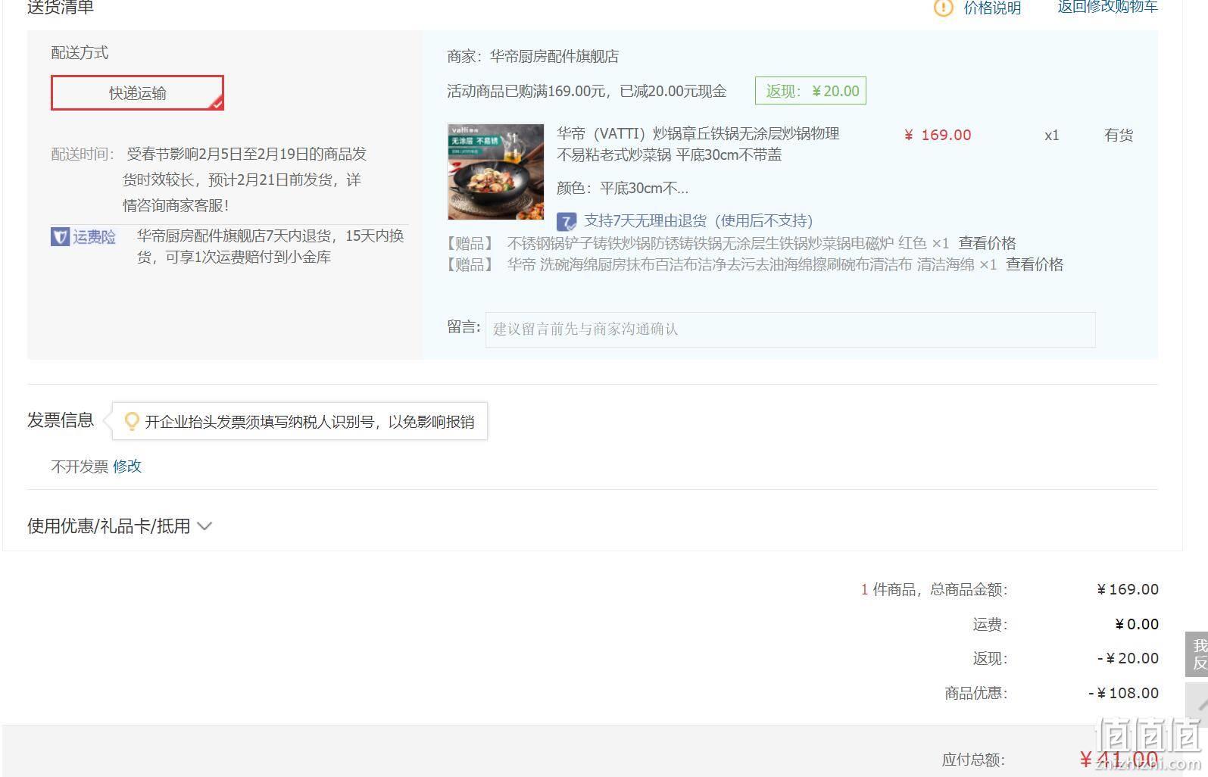Open the VATTI wok product thumbnail
1208x777 pixels.
[x=496, y=172]
